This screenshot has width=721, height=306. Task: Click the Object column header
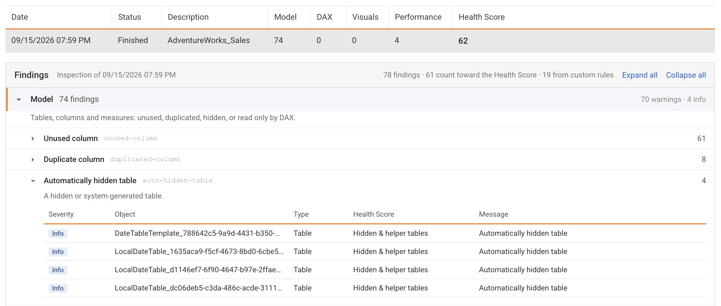pyautogui.click(x=125, y=214)
